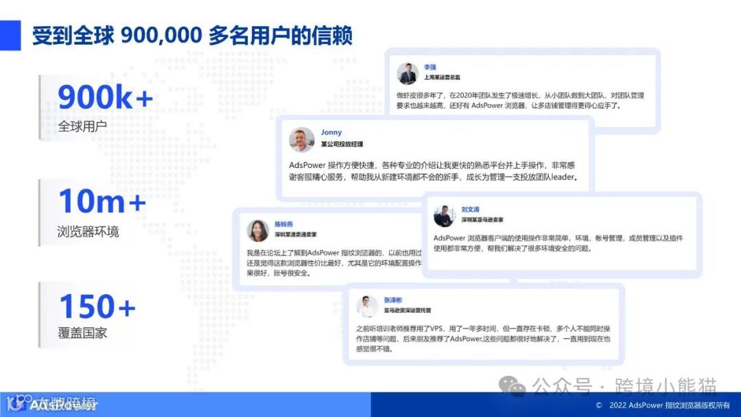The image size is (741, 417).
Task: Click the '150+' statistic
Action: point(97,306)
